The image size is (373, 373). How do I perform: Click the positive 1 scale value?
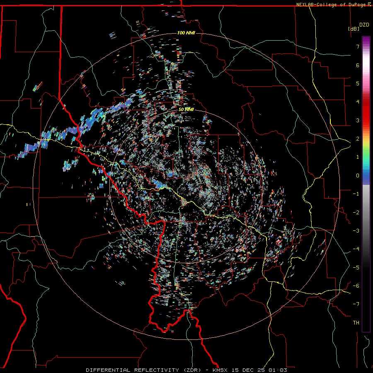(358, 157)
